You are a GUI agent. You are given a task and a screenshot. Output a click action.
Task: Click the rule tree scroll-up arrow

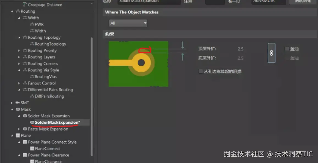tap(92, 4)
